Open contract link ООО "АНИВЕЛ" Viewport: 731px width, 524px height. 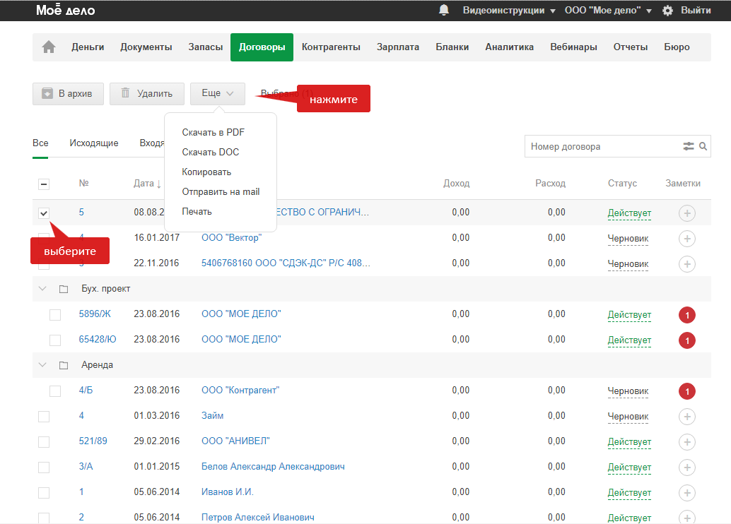235,441
